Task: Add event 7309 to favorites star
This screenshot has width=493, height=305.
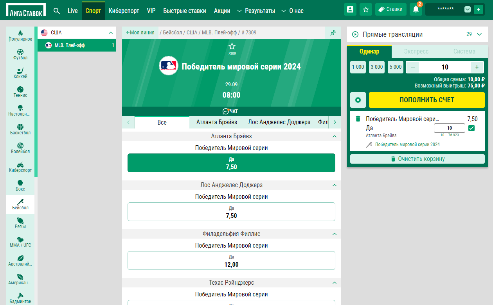Action: 232,46
